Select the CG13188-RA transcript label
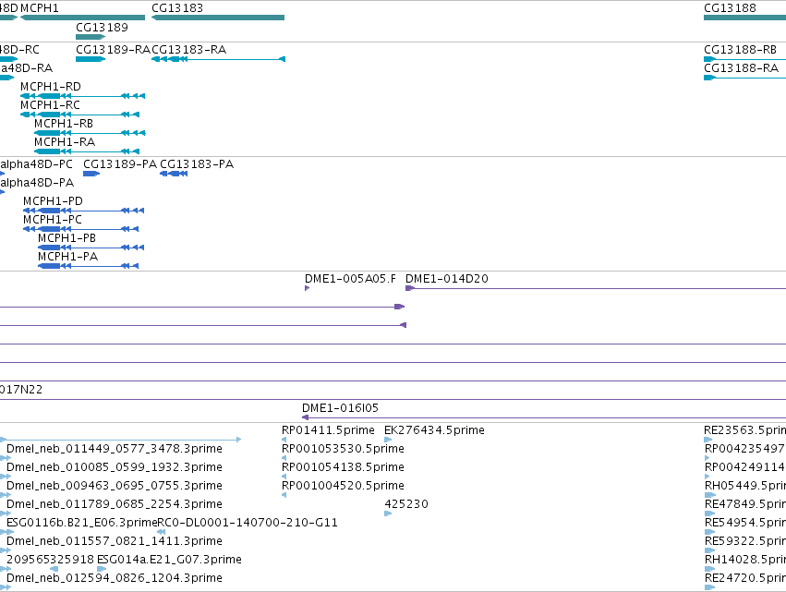This screenshot has width=786, height=592. tap(741, 68)
